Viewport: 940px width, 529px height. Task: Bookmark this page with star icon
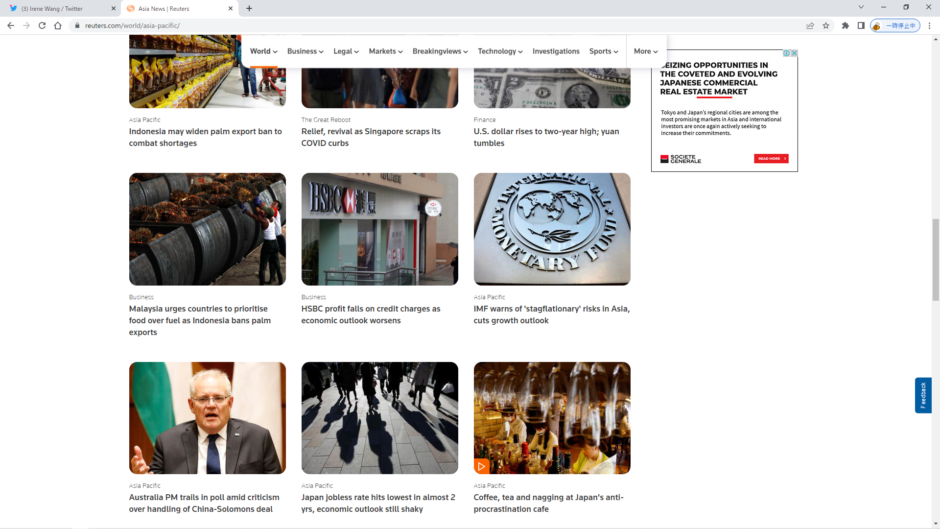[826, 25]
